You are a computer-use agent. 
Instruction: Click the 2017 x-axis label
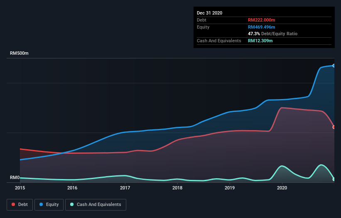tap(125, 188)
